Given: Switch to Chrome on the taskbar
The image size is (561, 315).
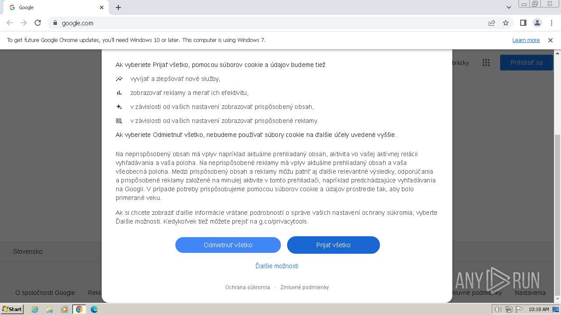Looking at the screenshot, I should point(79,309).
